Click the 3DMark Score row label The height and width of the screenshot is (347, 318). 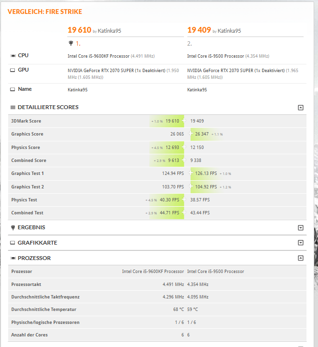tap(26, 121)
